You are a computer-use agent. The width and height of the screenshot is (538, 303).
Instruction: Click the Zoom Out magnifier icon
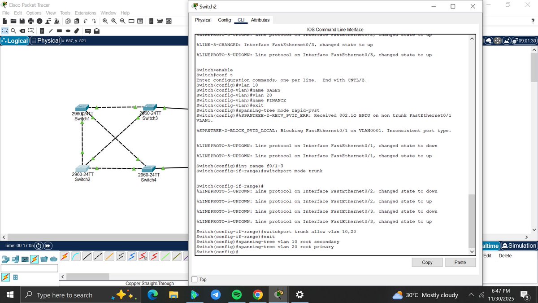[122, 21]
